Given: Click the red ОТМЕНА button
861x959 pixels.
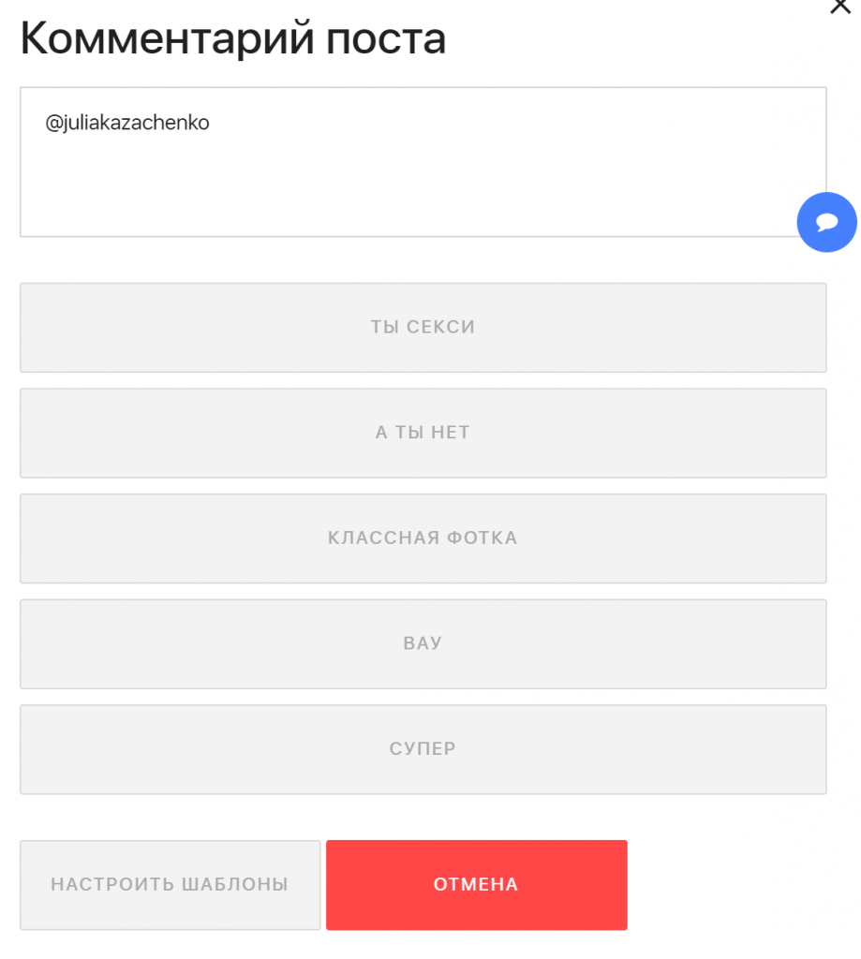Looking at the screenshot, I should tap(477, 885).
